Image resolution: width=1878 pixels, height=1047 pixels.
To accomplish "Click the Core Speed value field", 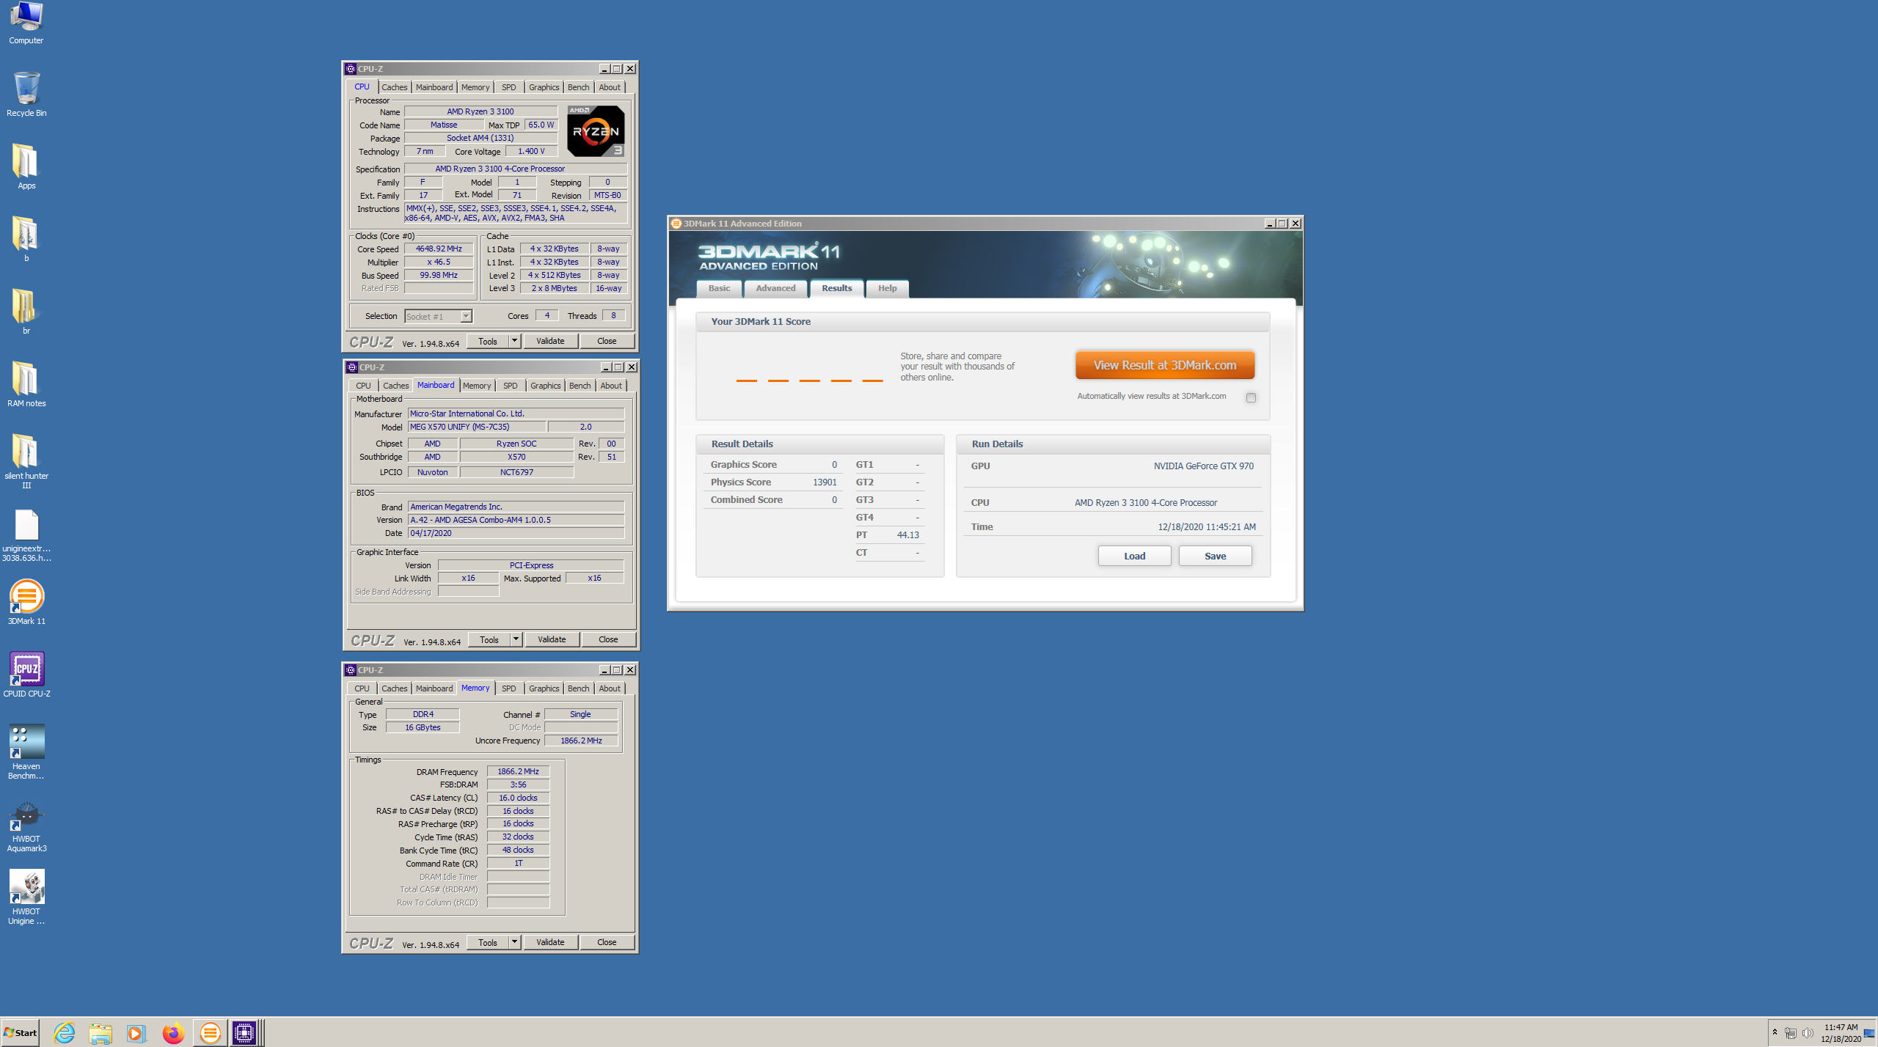I will click(x=439, y=249).
